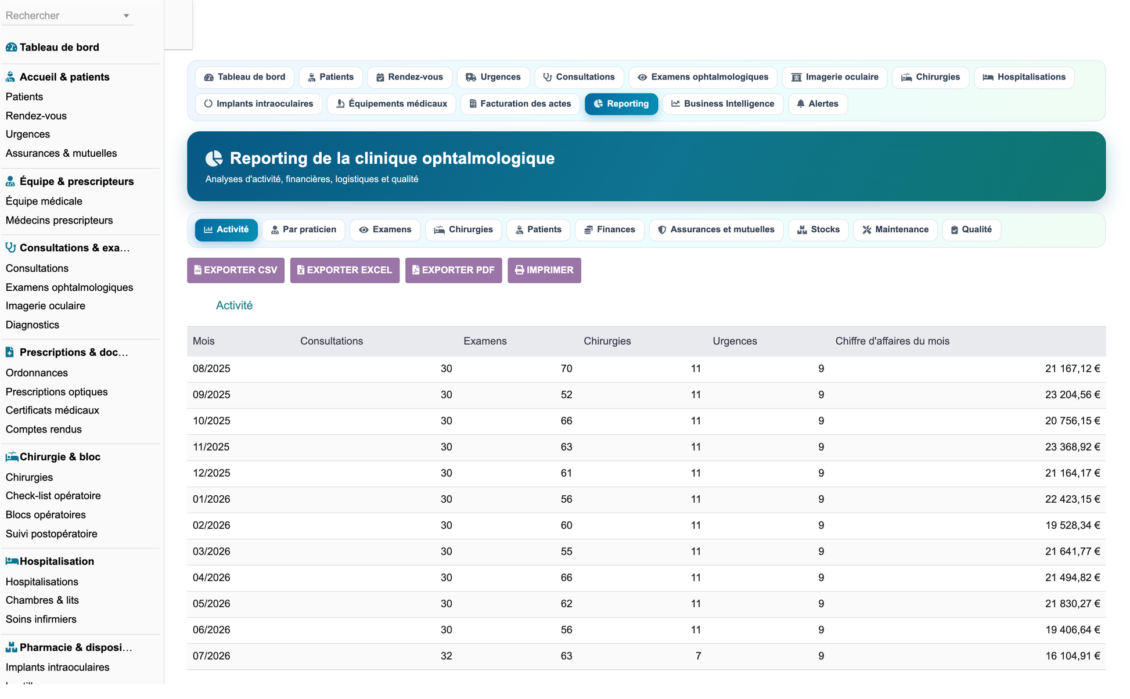Click the Prescriptions & doc… file icon
This screenshot has width=1130, height=699.
click(x=10, y=352)
